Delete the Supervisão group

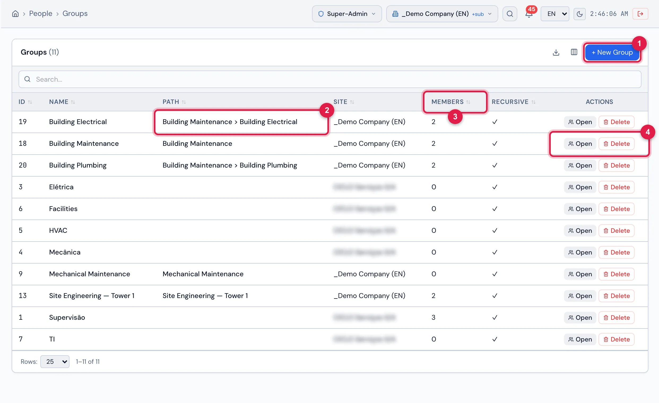(617, 317)
